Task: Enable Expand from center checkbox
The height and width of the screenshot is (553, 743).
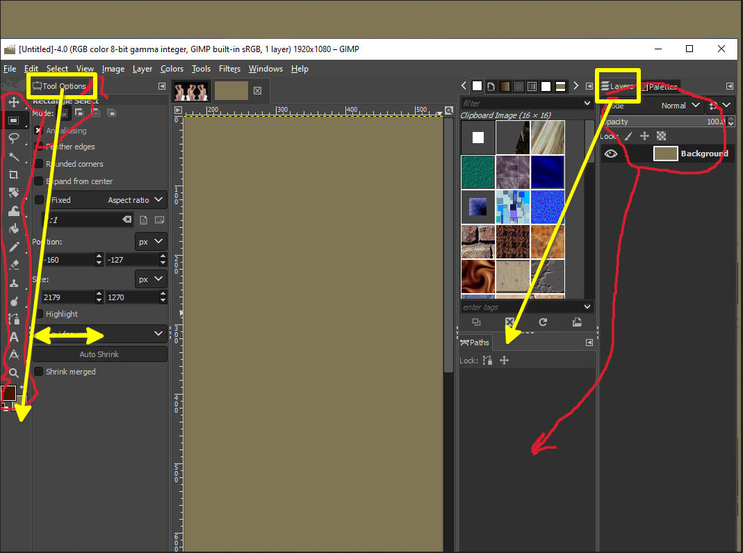Action: pyautogui.click(x=39, y=181)
